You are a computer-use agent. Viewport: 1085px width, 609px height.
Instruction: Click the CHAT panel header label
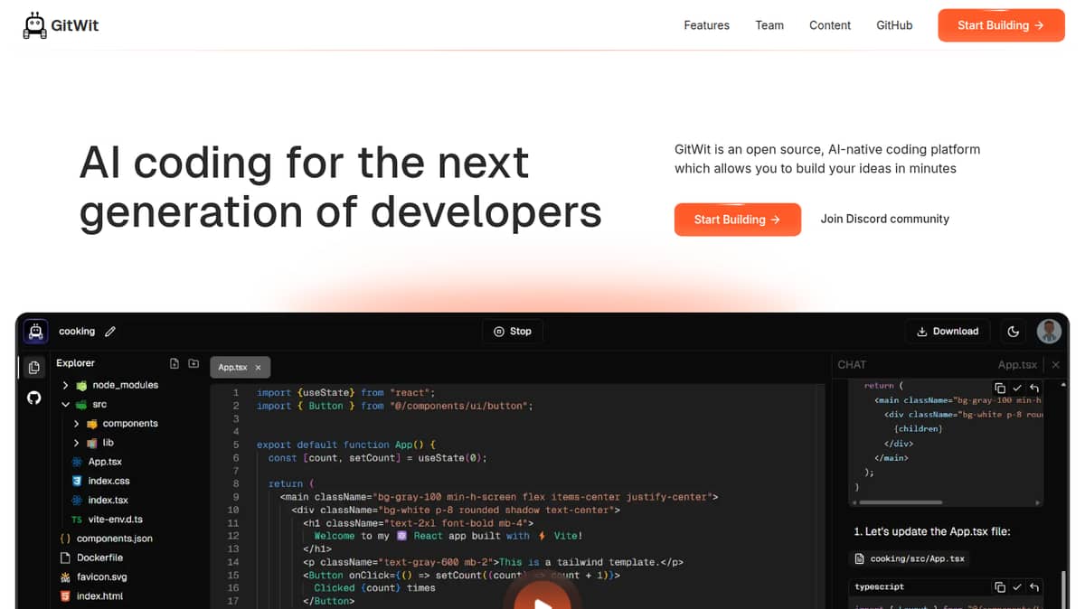coord(852,365)
